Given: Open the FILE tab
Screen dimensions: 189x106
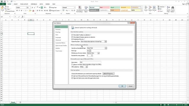Looking at the screenshot, I should (x=3, y=4).
